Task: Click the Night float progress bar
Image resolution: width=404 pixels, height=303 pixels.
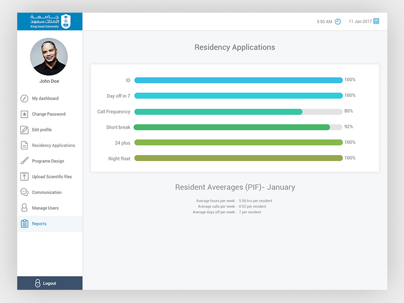Action: [x=237, y=158]
